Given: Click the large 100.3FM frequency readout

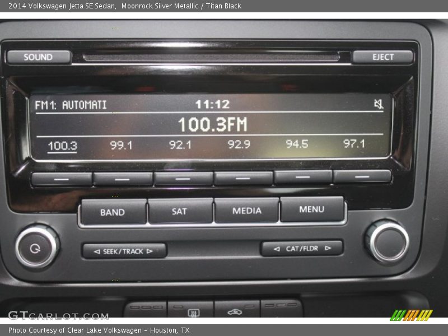Looking at the screenshot, I should click(213, 124).
